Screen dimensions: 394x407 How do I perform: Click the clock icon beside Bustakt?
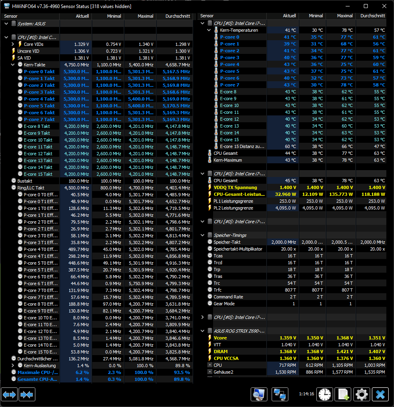click(x=14, y=181)
